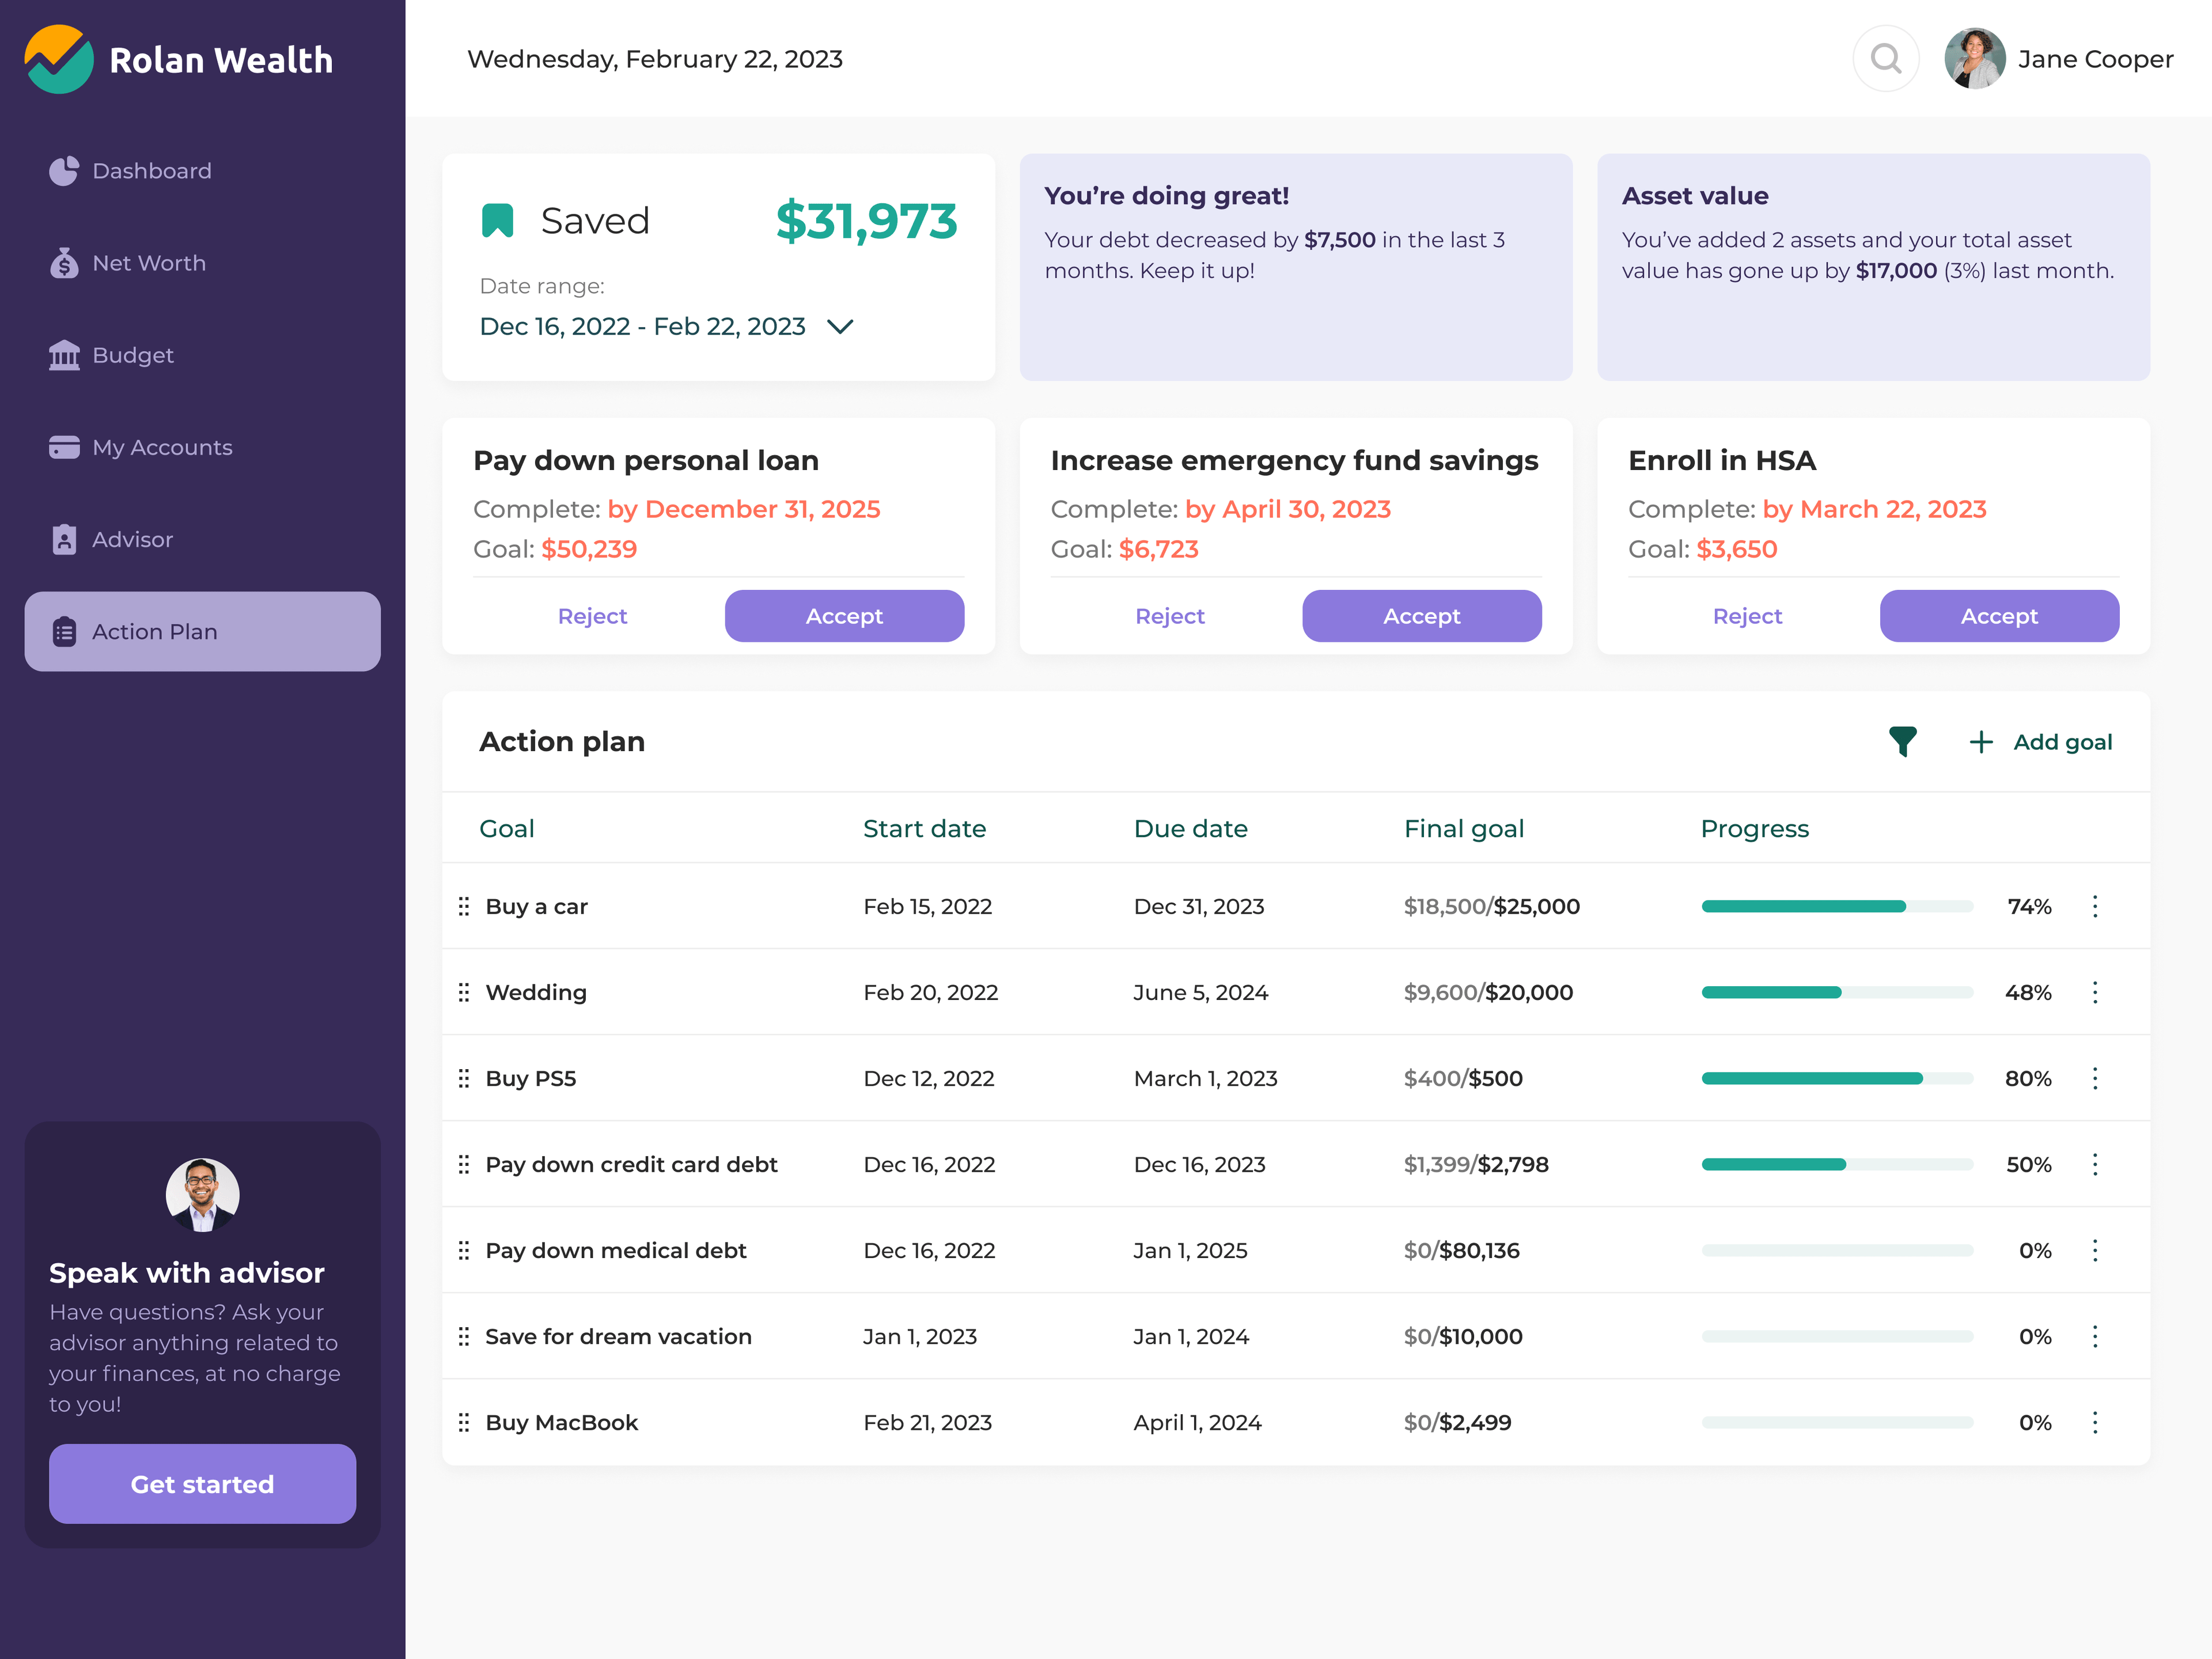Open the three-dot menu for Buy a car
This screenshot has width=2212, height=1659.
[2095, 906]
